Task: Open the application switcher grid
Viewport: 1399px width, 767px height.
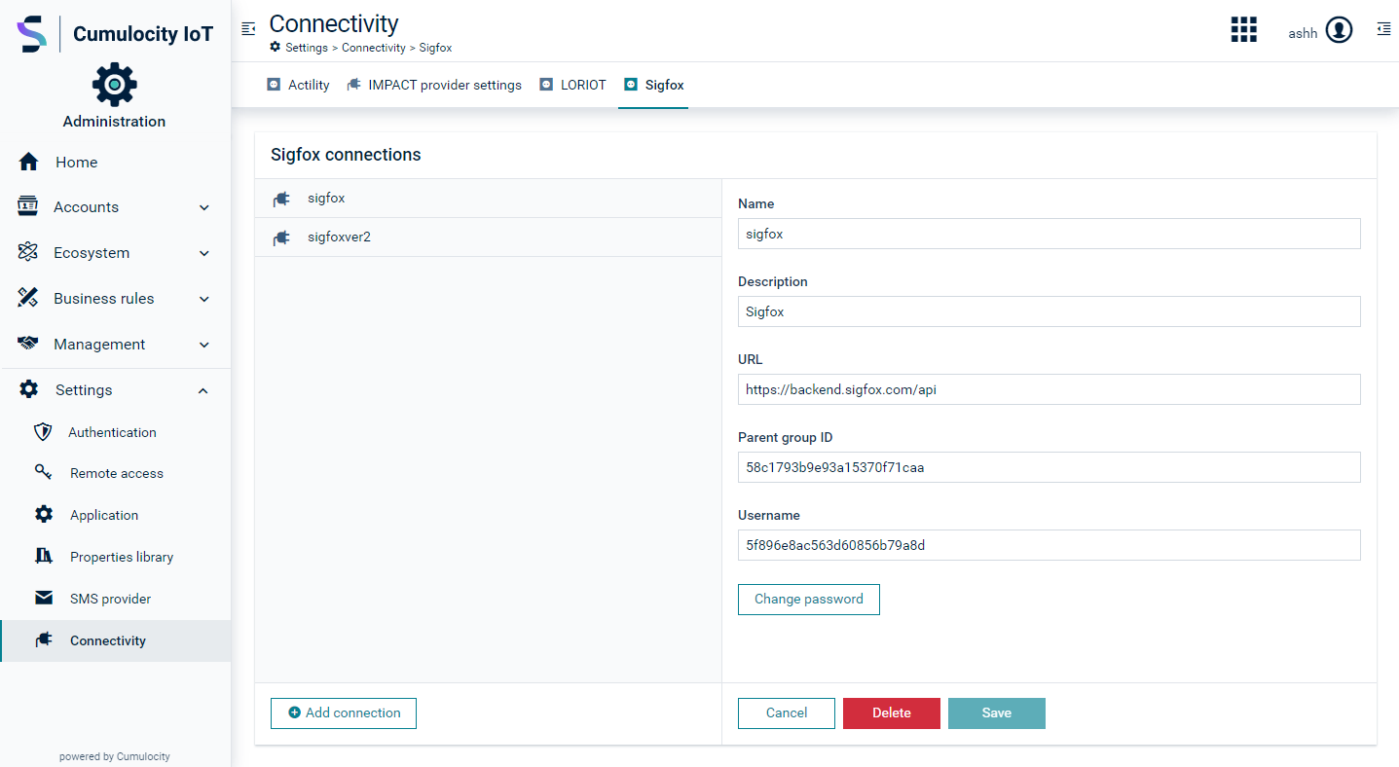Action: click(1244, 30)
